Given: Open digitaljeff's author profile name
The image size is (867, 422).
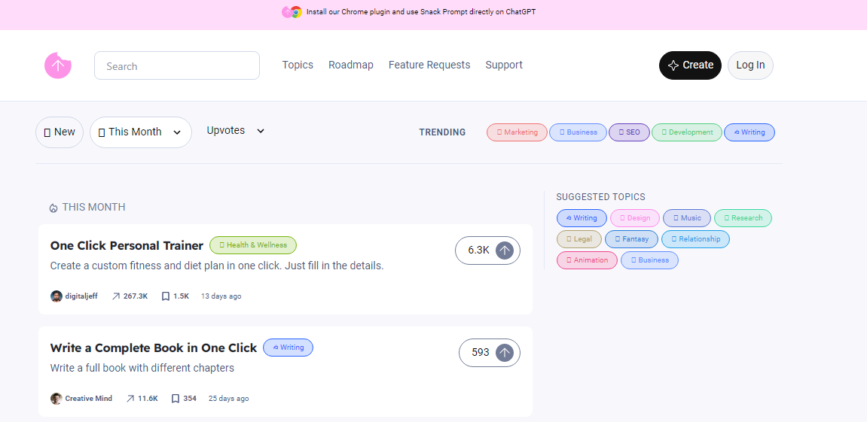Looking at the screenshot, I should [81, 296].
